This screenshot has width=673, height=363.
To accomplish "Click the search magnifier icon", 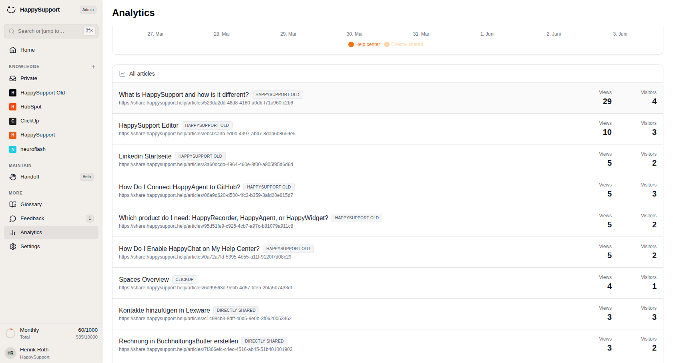I will [x=12, y=31].
